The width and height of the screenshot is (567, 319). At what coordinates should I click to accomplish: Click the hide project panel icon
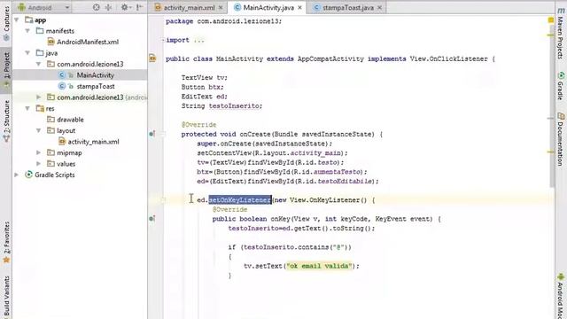coord(140,7)
